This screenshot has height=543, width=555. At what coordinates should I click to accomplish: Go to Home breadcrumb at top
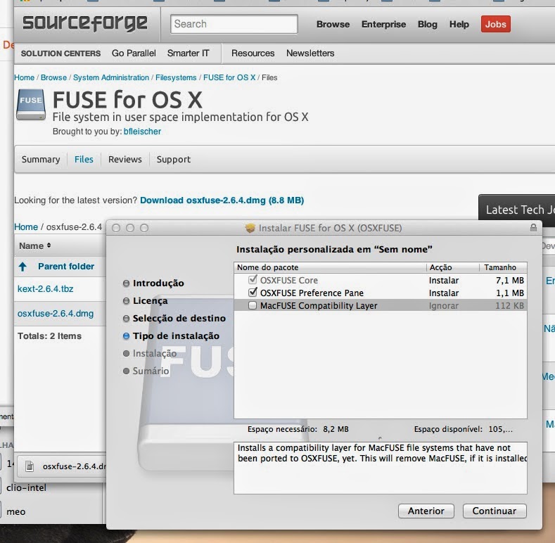(x=24, y=77)
